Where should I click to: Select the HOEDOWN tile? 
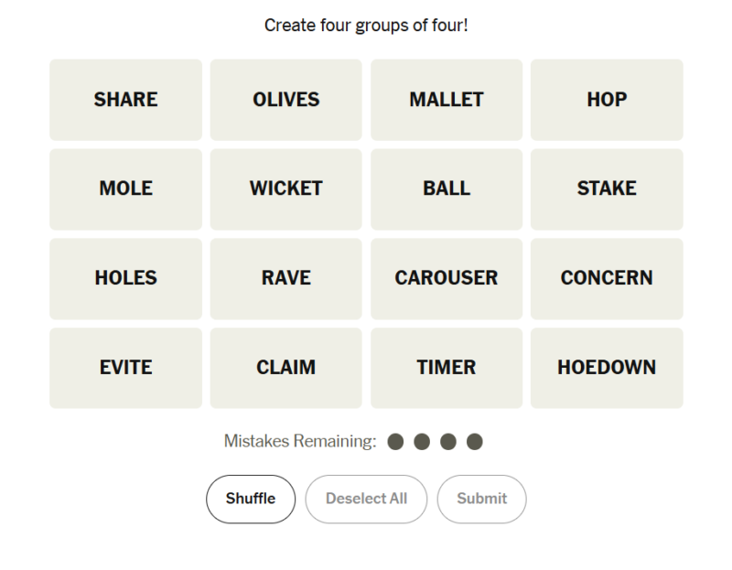point(607,368)
